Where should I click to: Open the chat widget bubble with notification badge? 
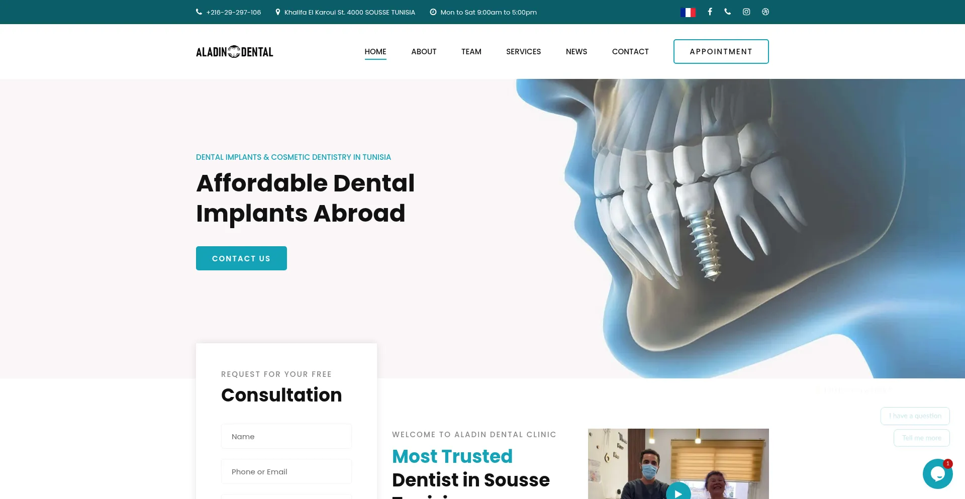pos(938,473)
